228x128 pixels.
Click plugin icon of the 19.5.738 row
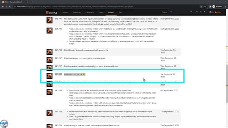point(50,52)
